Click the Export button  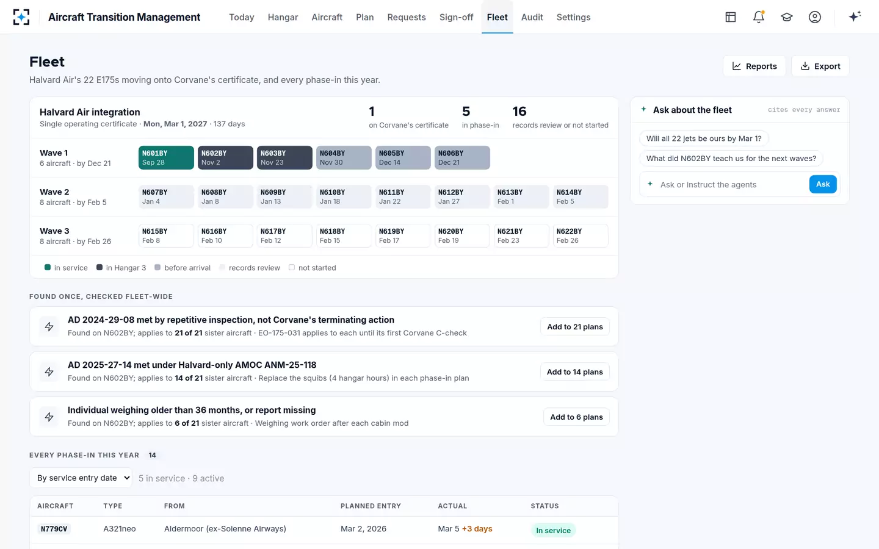pos(820,66)
